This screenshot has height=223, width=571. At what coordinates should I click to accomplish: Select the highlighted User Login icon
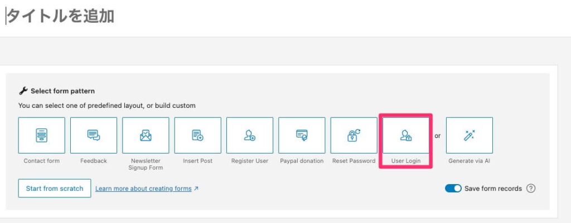[405, 135]
